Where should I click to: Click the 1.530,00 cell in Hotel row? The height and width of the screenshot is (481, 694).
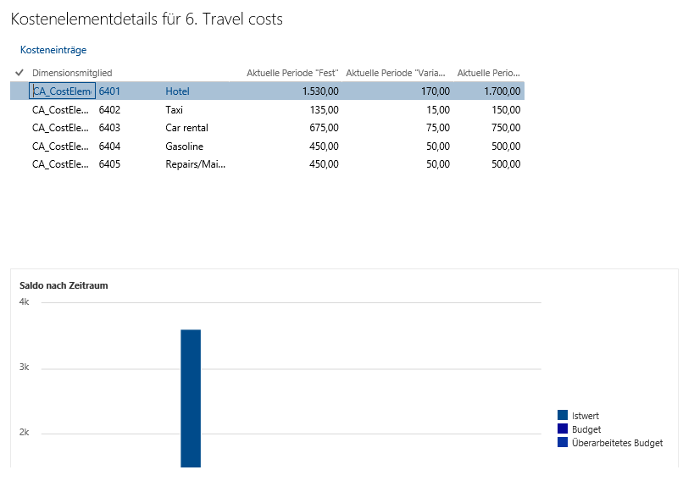[x=319, y=91]
